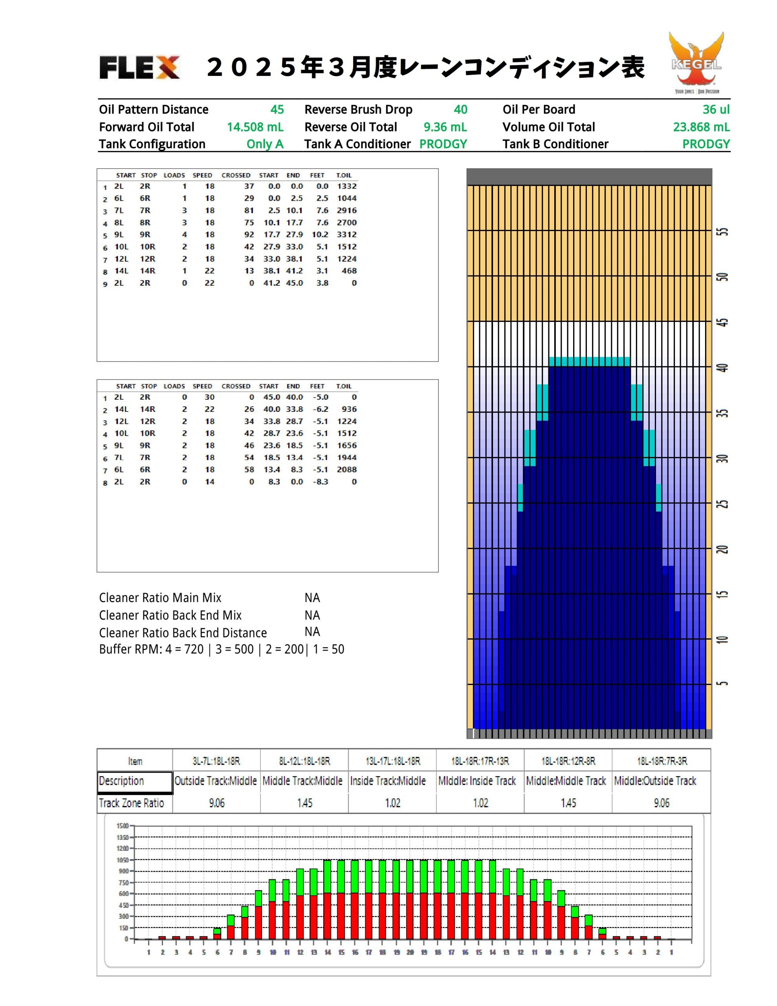The width and height of the screenshot is (777, 1006).
Task: Select the -6.2 feet cell
Action: tap(320, 409)
